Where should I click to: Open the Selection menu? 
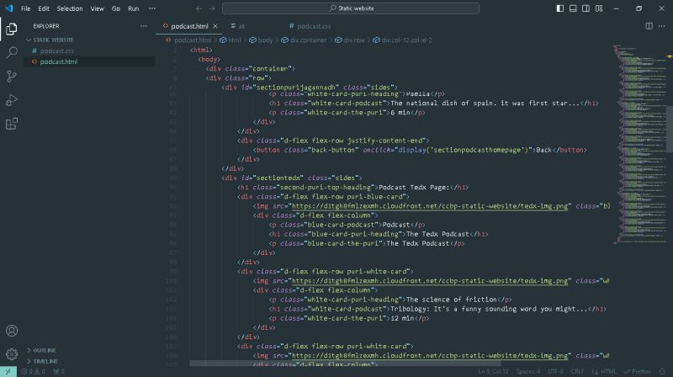point(70,8)
